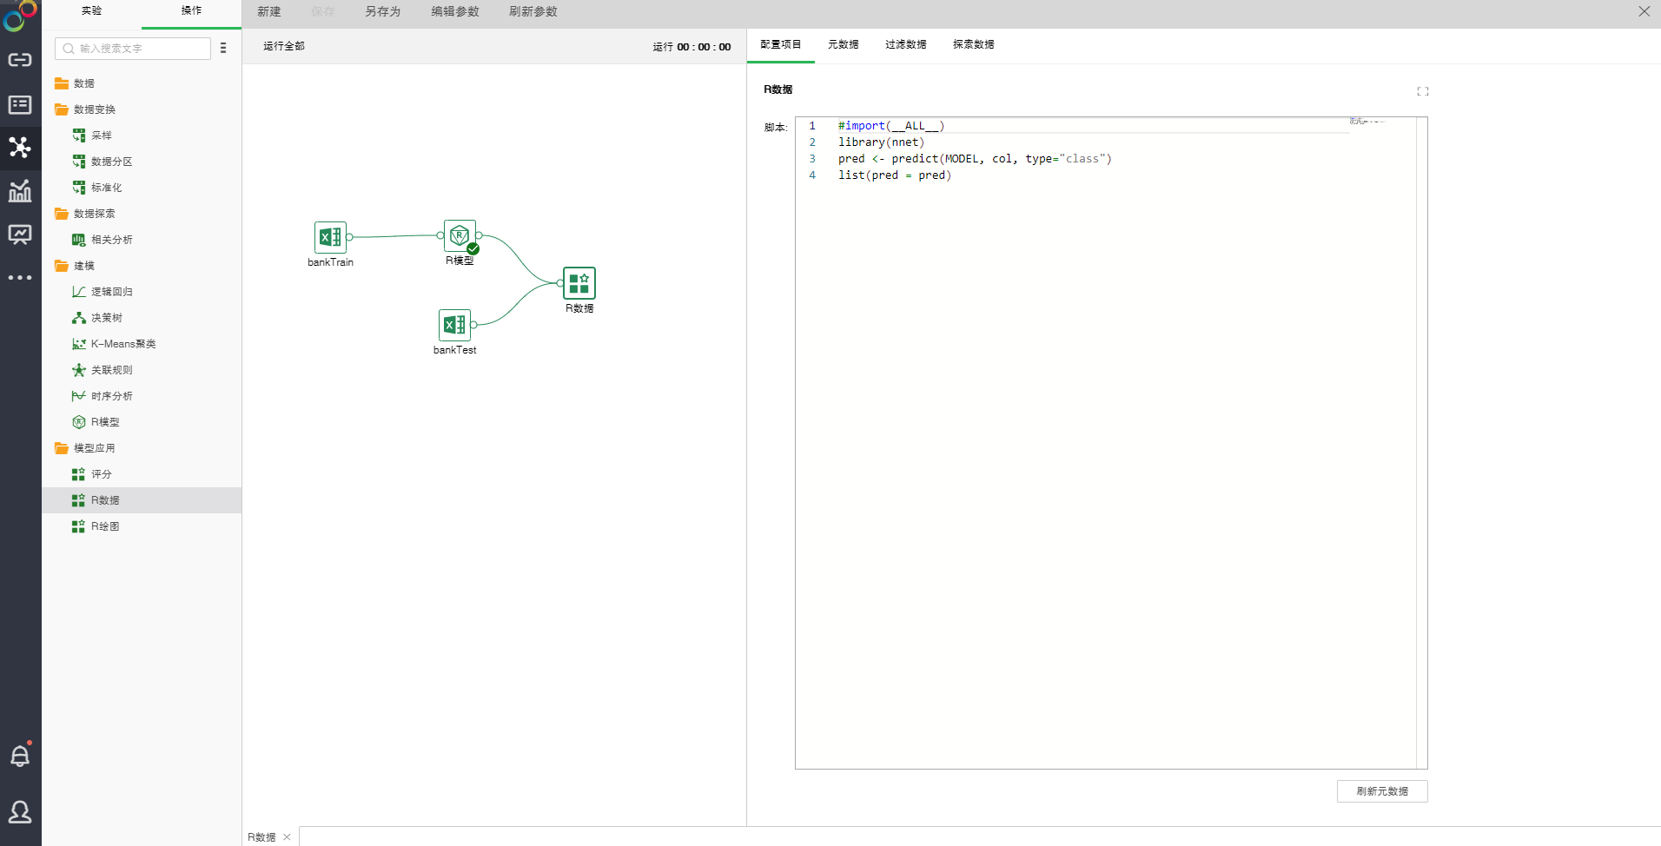Image resolution: width=1661 pixels, height=846 pixels.
Task: Open the search options menu icon
Action: [223, 49]
